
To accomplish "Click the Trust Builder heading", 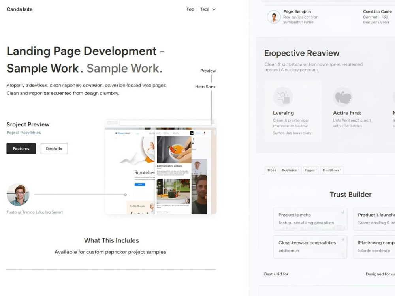I will coord(350,194).
